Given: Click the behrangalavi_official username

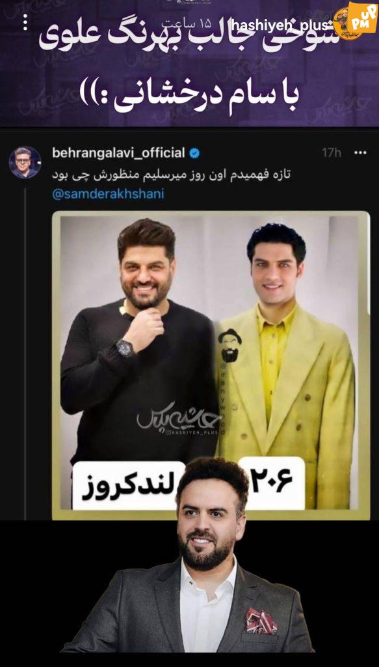Looking at the screenshot, I should (x=118, y=152).
